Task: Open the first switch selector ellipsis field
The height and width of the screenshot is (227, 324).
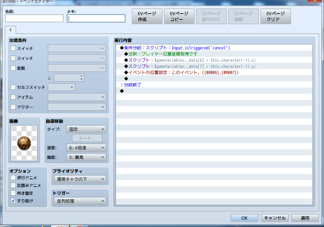Action: (x=77, y=48)
